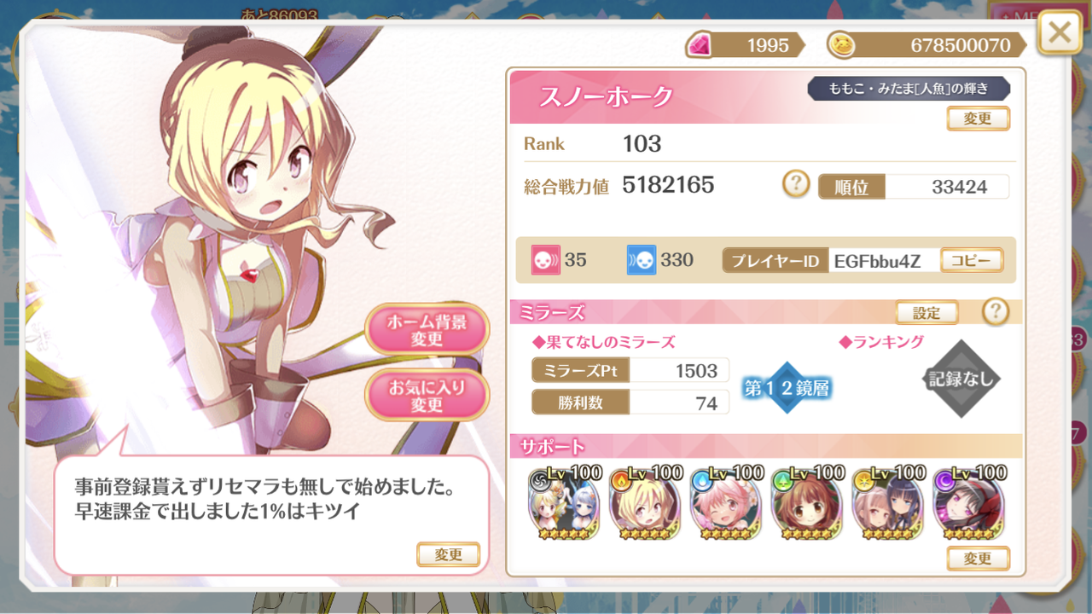The image size is (1092, 614).
Task: Open the blonde fire-attribute support character
Action: pos(646,503)
